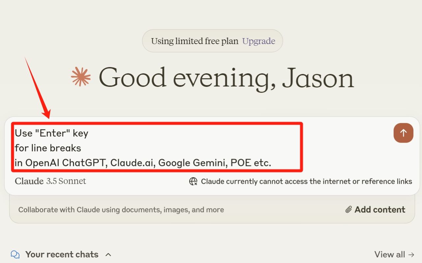Click the 'Using limited free plan' text
422x263 pixels.
195,41
